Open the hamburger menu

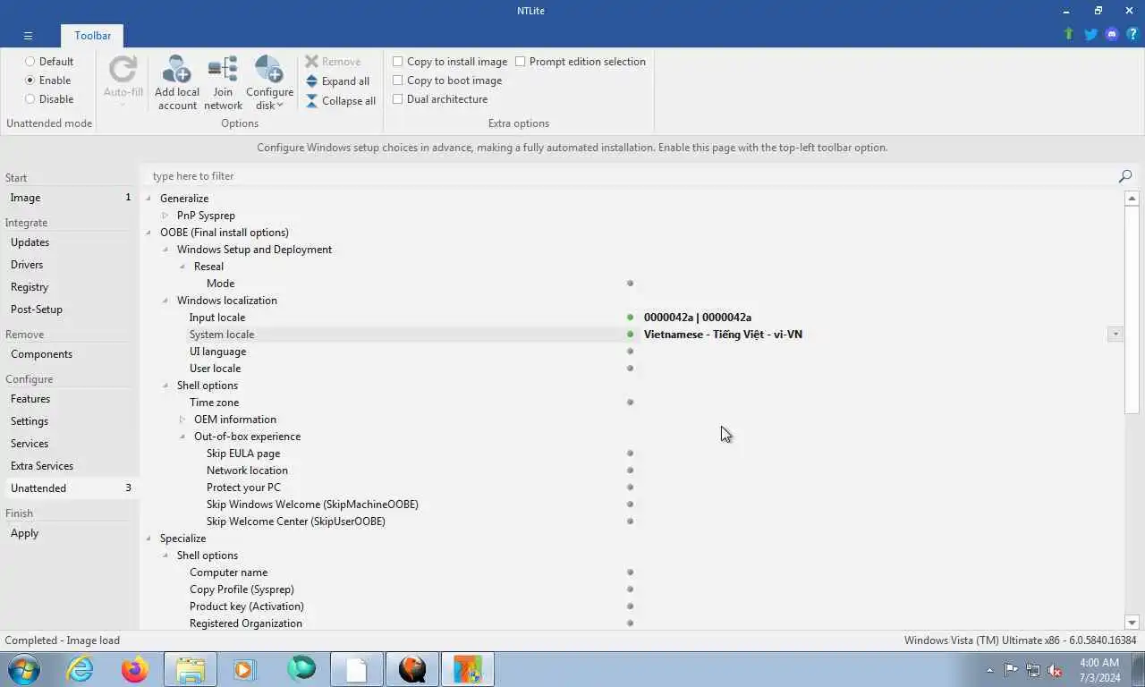(28, 36)
